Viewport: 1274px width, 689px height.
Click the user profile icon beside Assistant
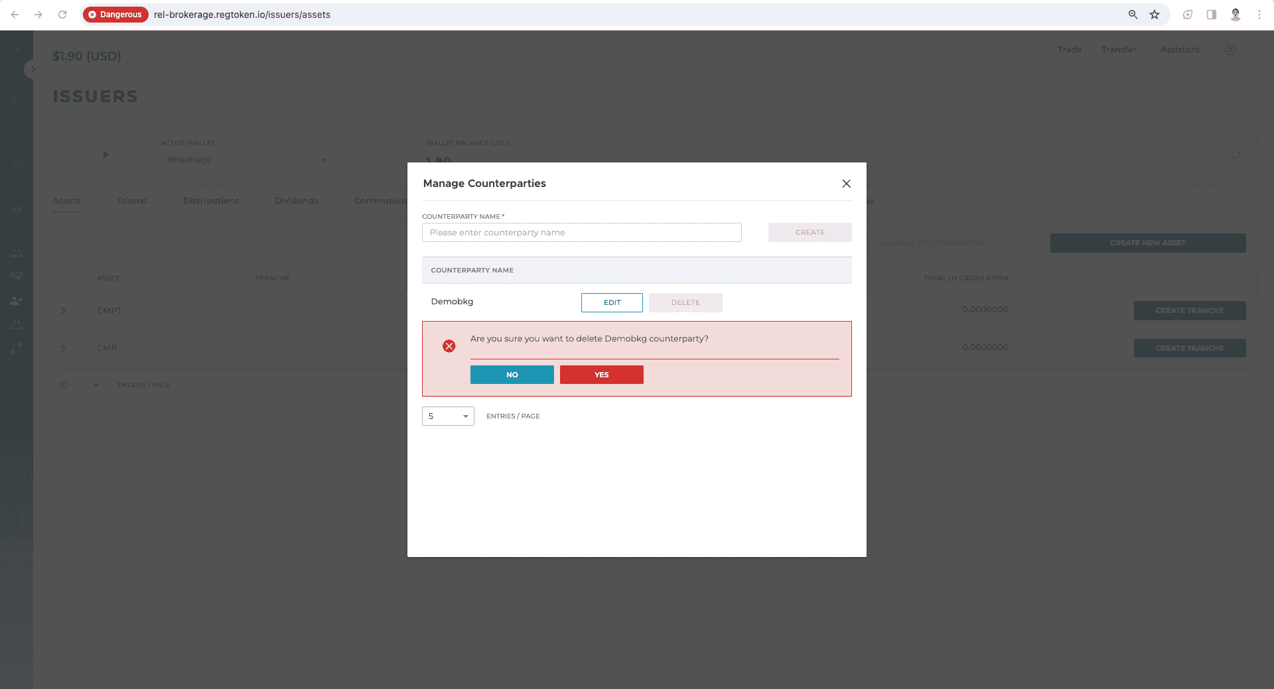[x=1231, y=50]
